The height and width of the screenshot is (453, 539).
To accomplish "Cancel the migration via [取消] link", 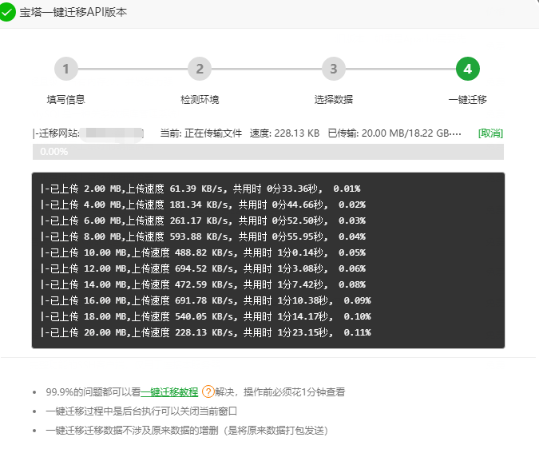I will tap(490, 133).
